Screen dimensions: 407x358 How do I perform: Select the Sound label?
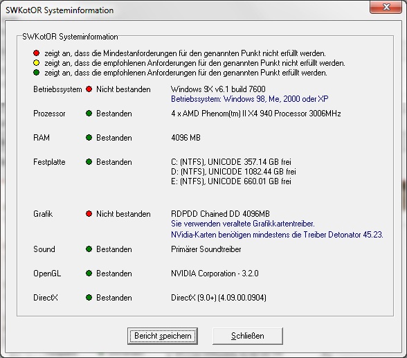[x=44, y=249]
